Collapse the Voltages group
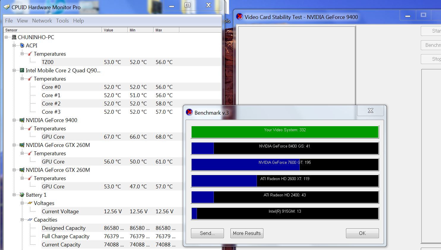The width and height of the screenshot is (441, 250). [22, 203]
